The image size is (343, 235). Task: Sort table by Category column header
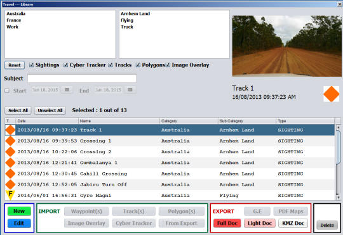point(189,121)
